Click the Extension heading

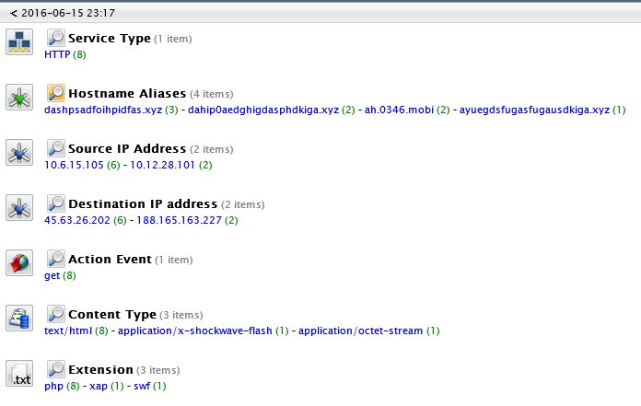click(x=100, y=370)
